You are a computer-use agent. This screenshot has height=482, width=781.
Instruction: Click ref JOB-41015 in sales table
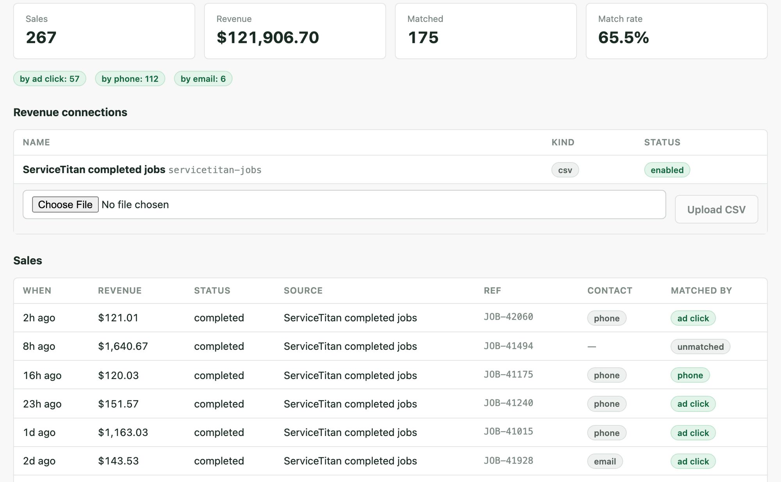508,431
